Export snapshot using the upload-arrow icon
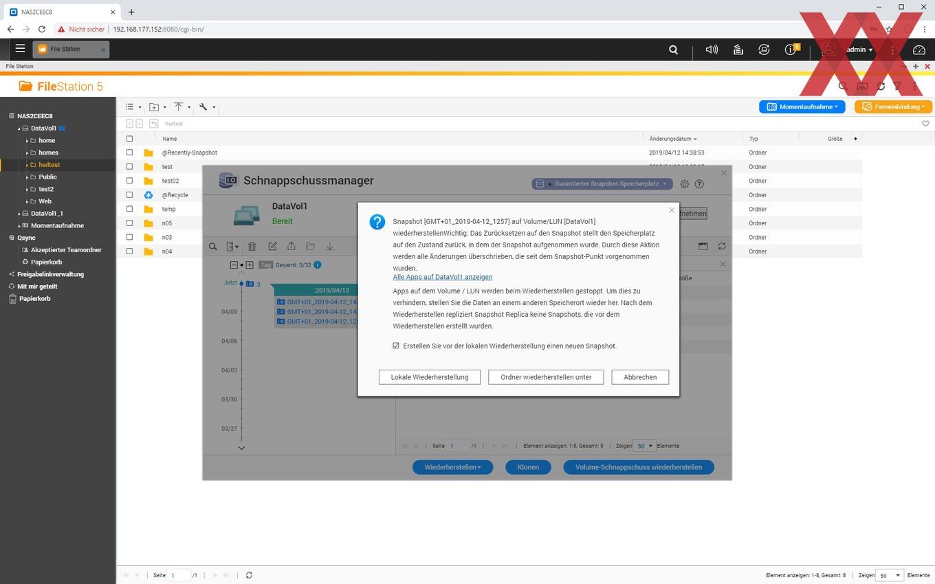 coord(291,246)
